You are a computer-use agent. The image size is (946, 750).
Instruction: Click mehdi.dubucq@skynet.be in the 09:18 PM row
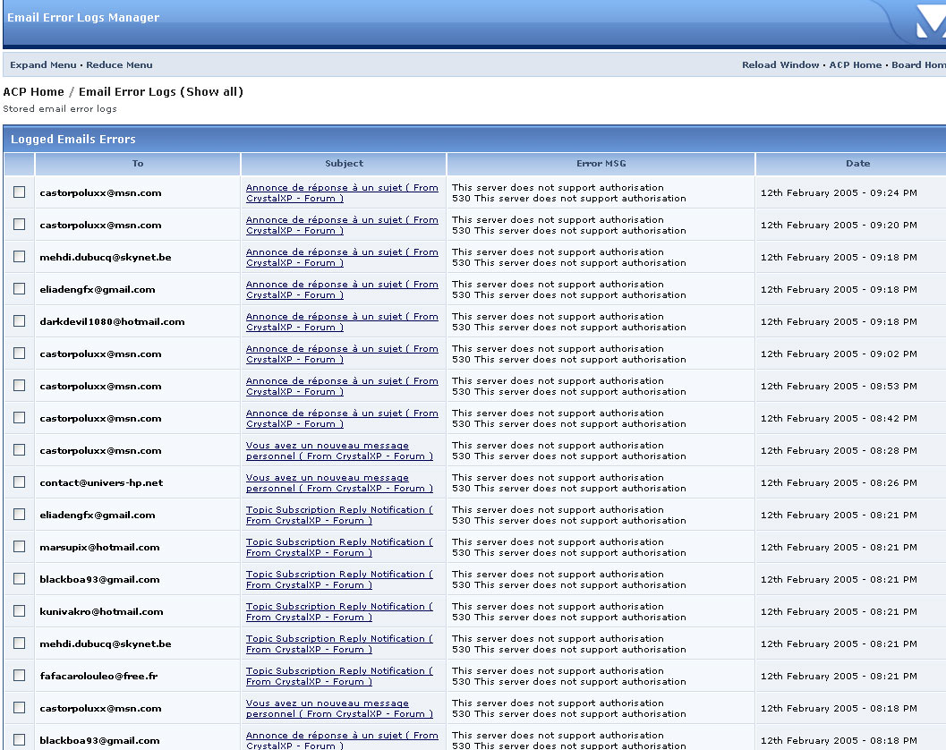106,257
